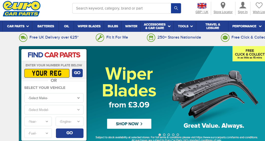Click the Sign In person icon

243,5
